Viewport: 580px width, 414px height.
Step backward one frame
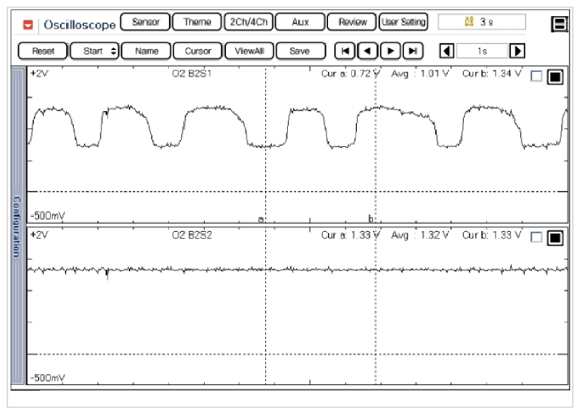pyautogui.click(x=367, y=51)
